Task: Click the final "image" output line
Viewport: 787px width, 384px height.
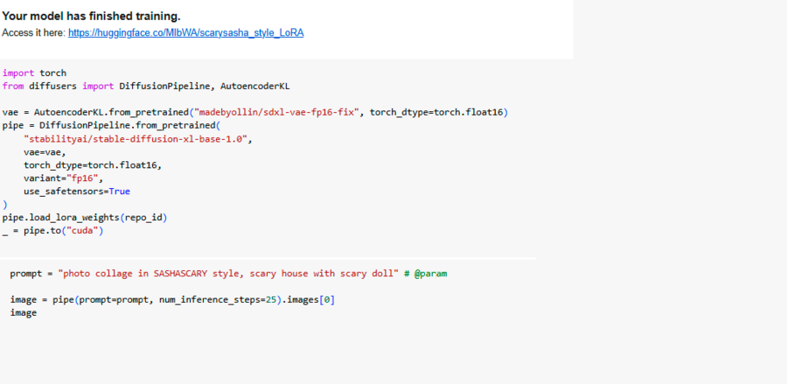Action: [24, 312]
